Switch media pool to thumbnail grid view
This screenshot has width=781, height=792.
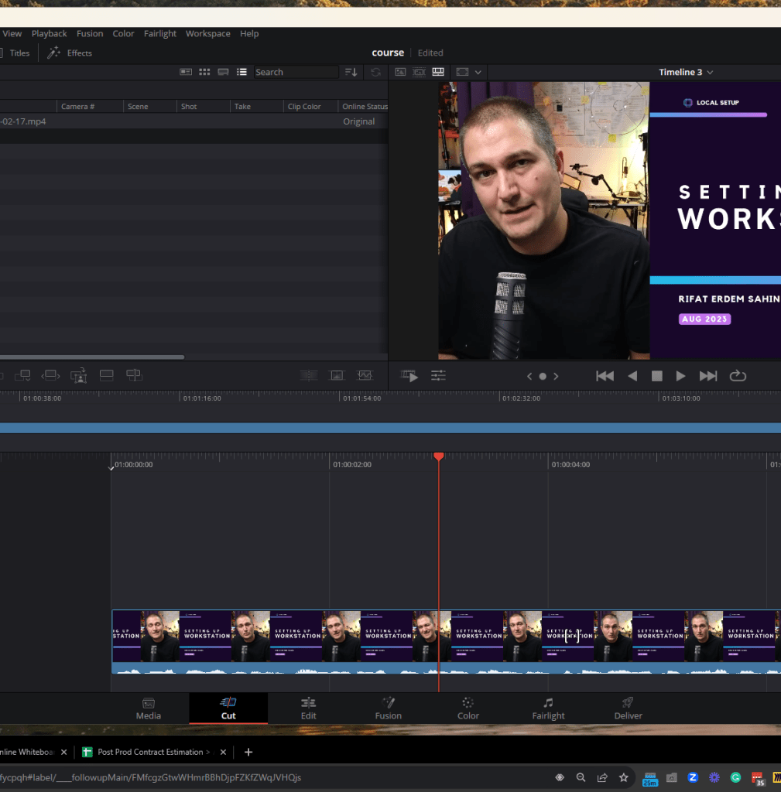[204, 72]
